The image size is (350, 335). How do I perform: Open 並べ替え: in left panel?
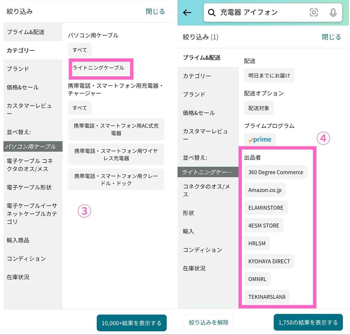click(x=33, y=132)
